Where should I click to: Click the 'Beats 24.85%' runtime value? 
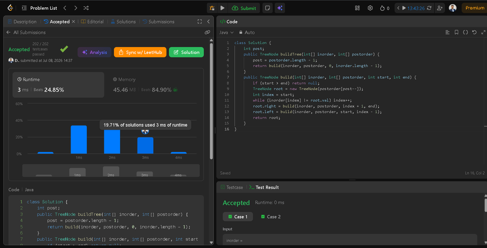coord(48,90)
